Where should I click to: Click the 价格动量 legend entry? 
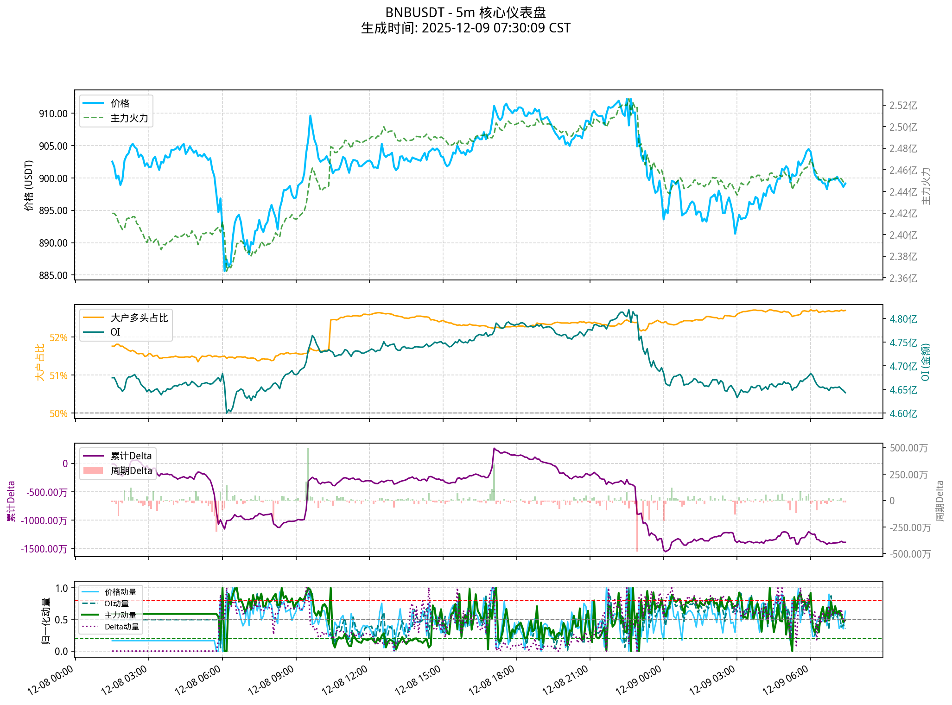click(x=120, y=592)
